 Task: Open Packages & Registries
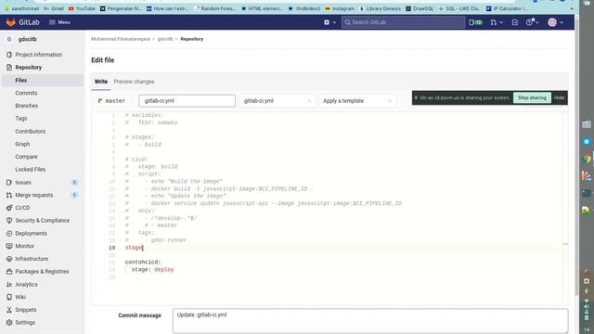pyautogui.click(x=42, y=272)
